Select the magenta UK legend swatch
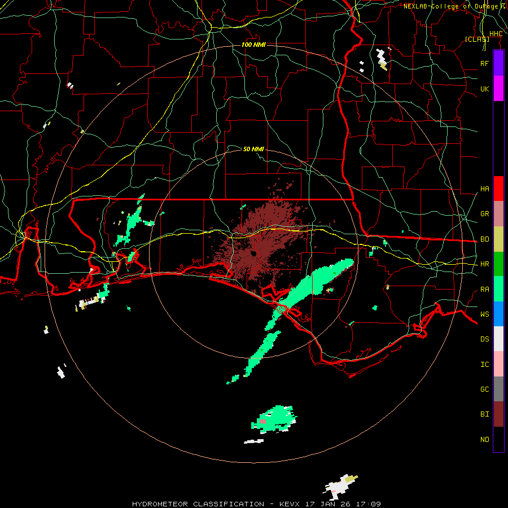 pos(498,89)
